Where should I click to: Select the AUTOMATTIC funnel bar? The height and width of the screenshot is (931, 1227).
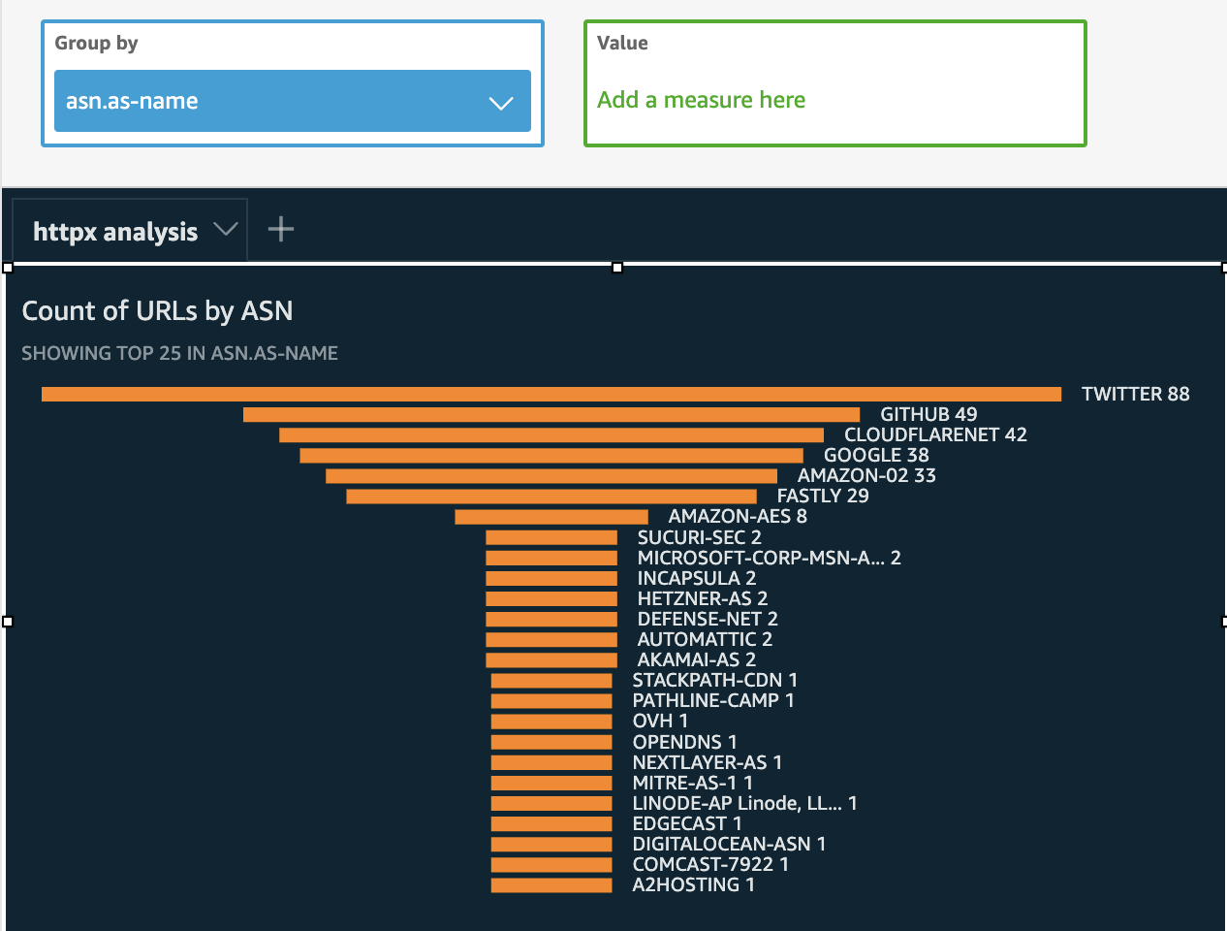pyautogui.click(x=551, y=639)
